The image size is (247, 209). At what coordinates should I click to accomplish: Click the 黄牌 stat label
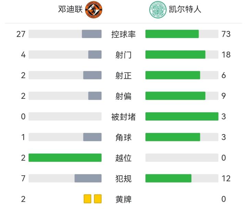[x=123, y=199]
